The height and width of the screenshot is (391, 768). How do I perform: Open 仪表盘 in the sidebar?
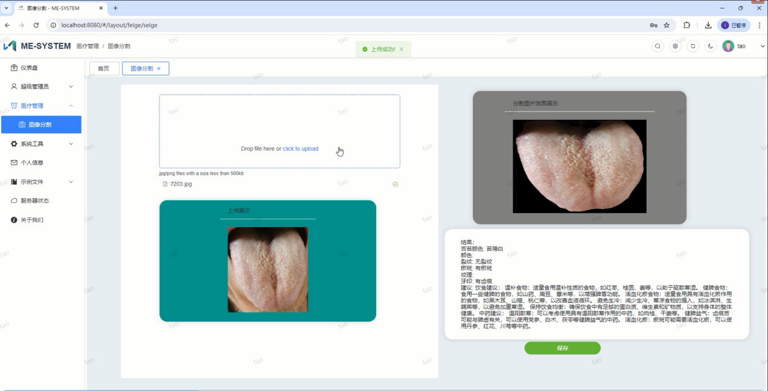(40, 68)
